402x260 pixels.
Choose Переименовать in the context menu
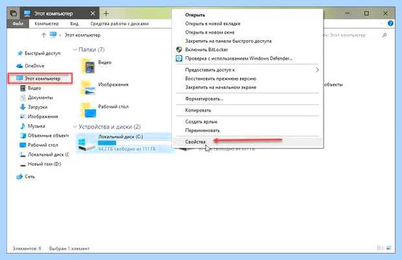(248, 130)
